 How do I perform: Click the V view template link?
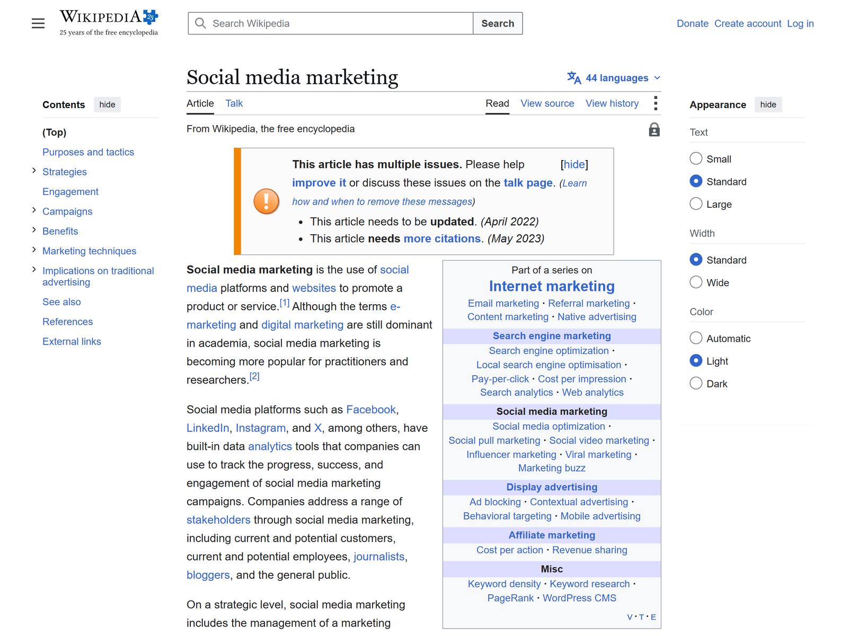point(630,617)
